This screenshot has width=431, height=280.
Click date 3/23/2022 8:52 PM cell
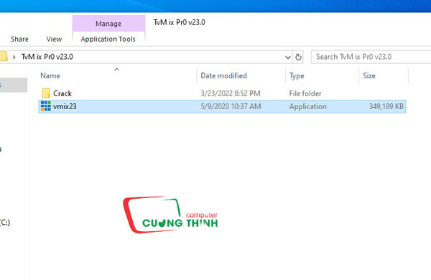click(231, 93)
